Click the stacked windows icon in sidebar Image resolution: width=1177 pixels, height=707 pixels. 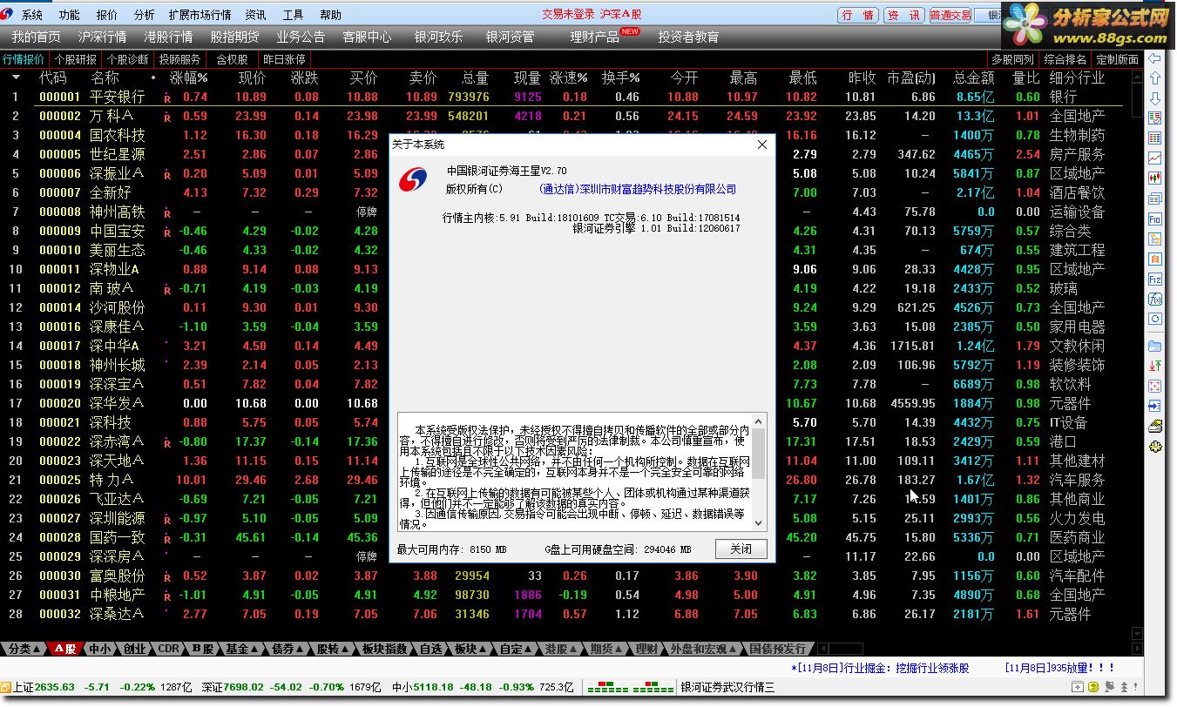tap(1155, 199)
